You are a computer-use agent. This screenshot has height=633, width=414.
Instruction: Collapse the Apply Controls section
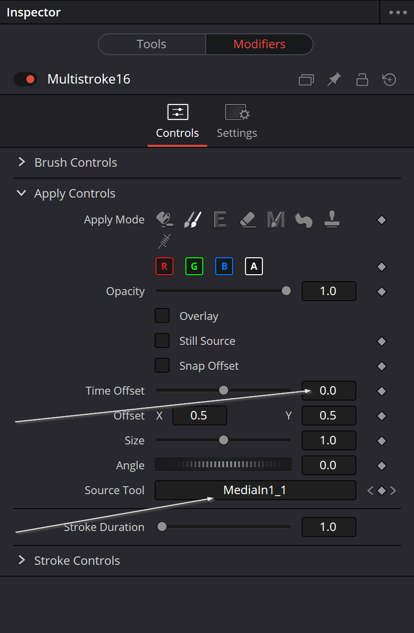click(21, 193)
